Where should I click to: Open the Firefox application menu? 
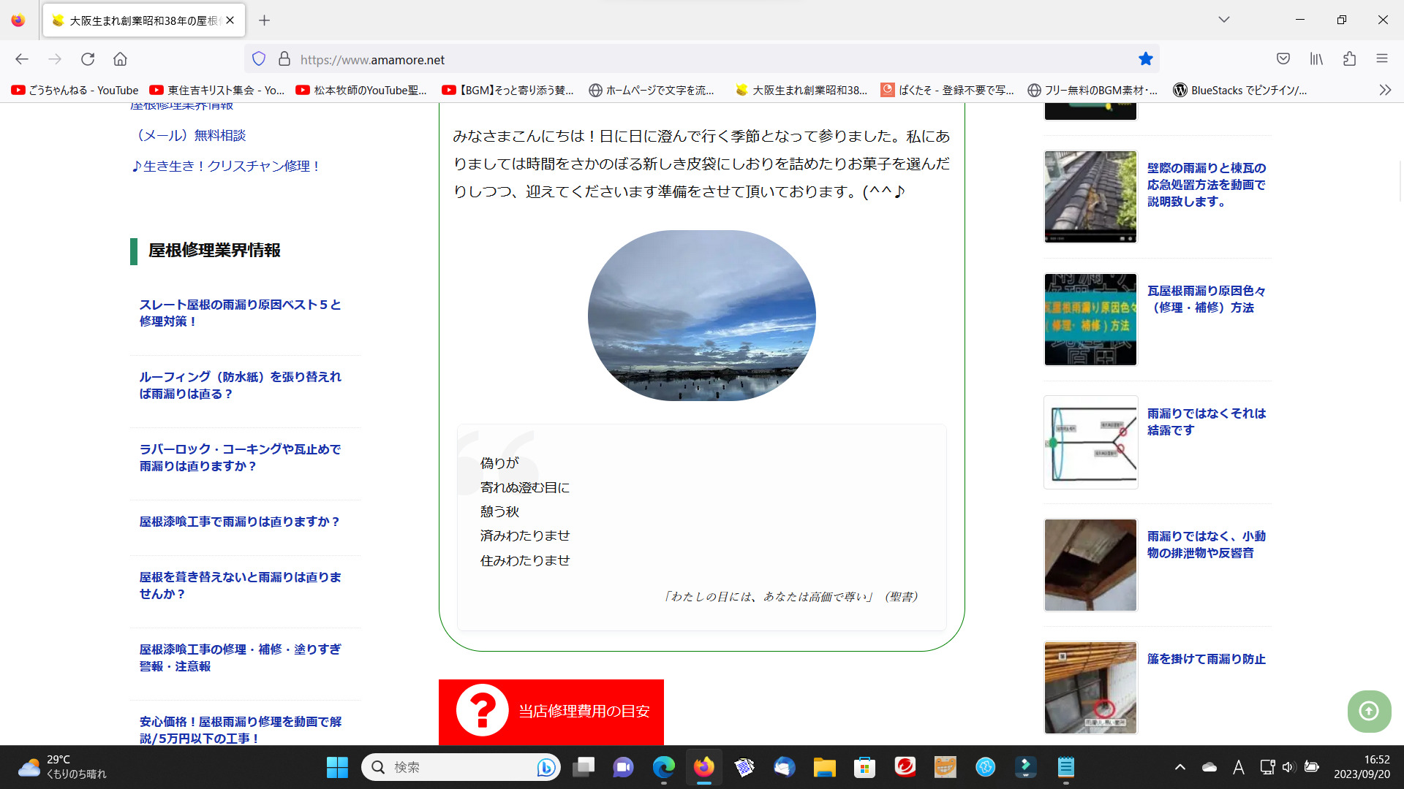tap(1382, 59)
